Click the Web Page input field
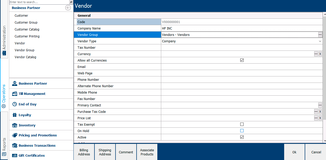The width and height of the screenshot is (326, 160). 242,73
